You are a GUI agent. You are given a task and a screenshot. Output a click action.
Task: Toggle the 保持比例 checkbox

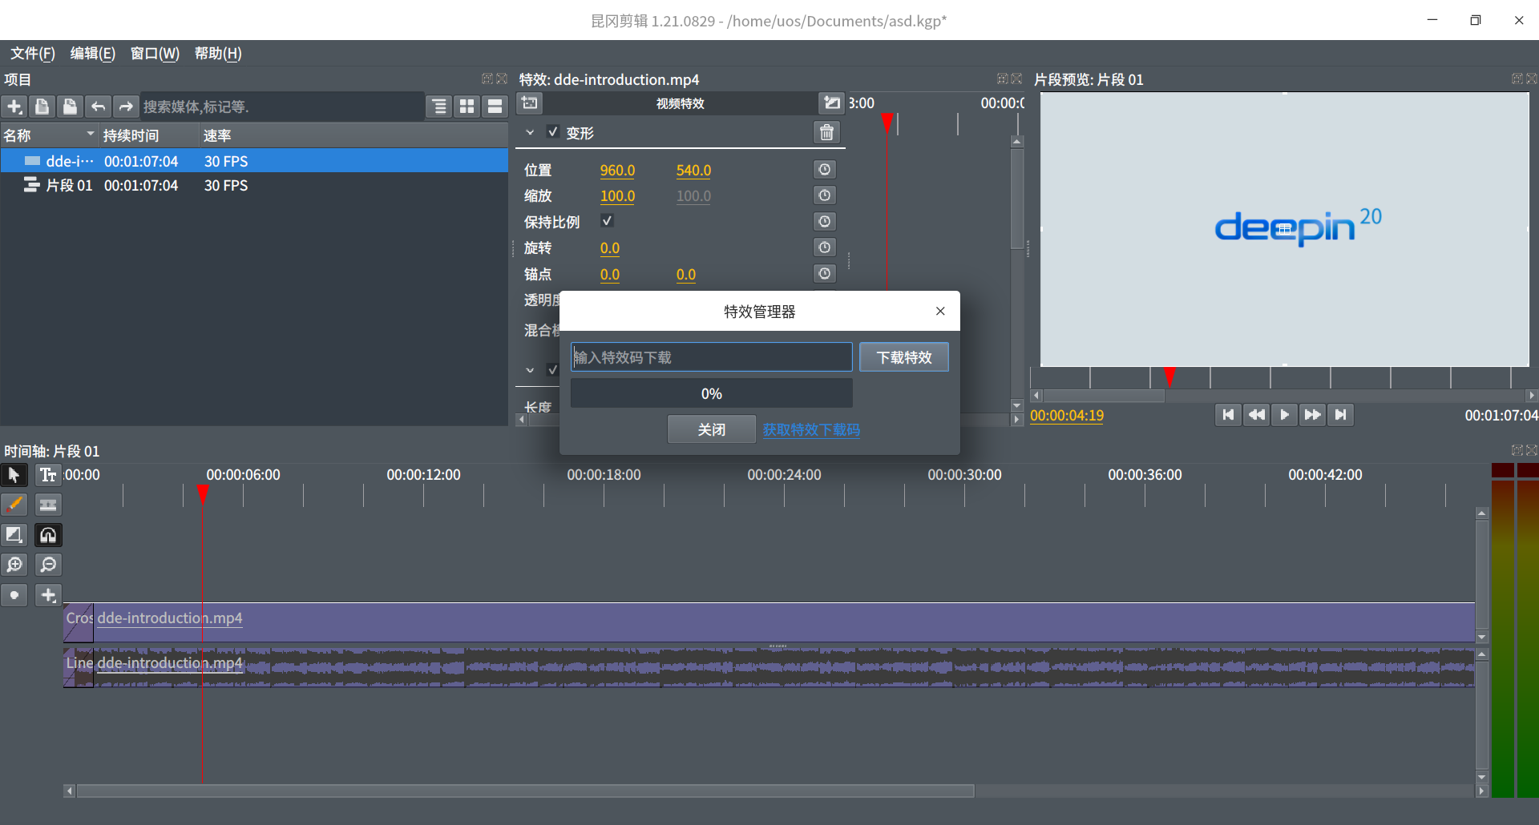point(607,221)
